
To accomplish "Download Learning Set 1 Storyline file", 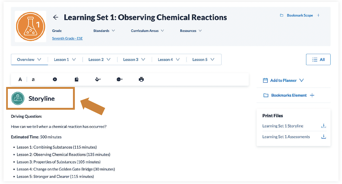I will pyautogui.click(x=323, y=126).
